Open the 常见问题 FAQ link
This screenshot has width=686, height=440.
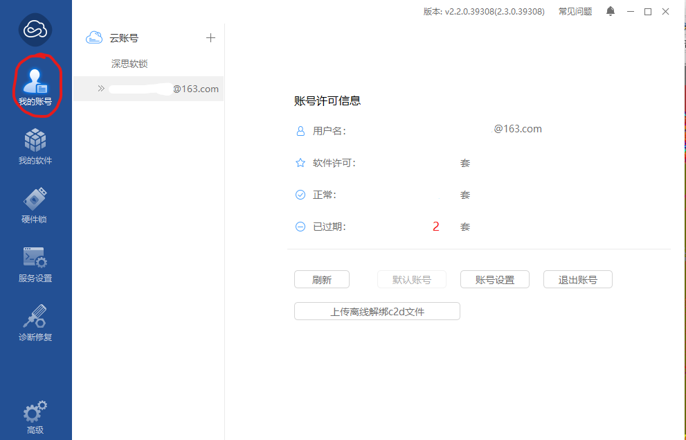tap(575, 12)
